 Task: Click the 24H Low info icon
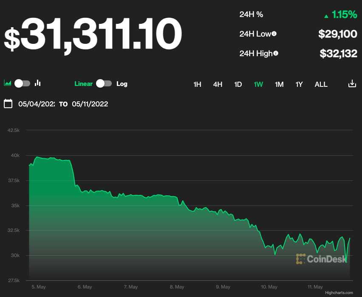(x=274, y=34)
